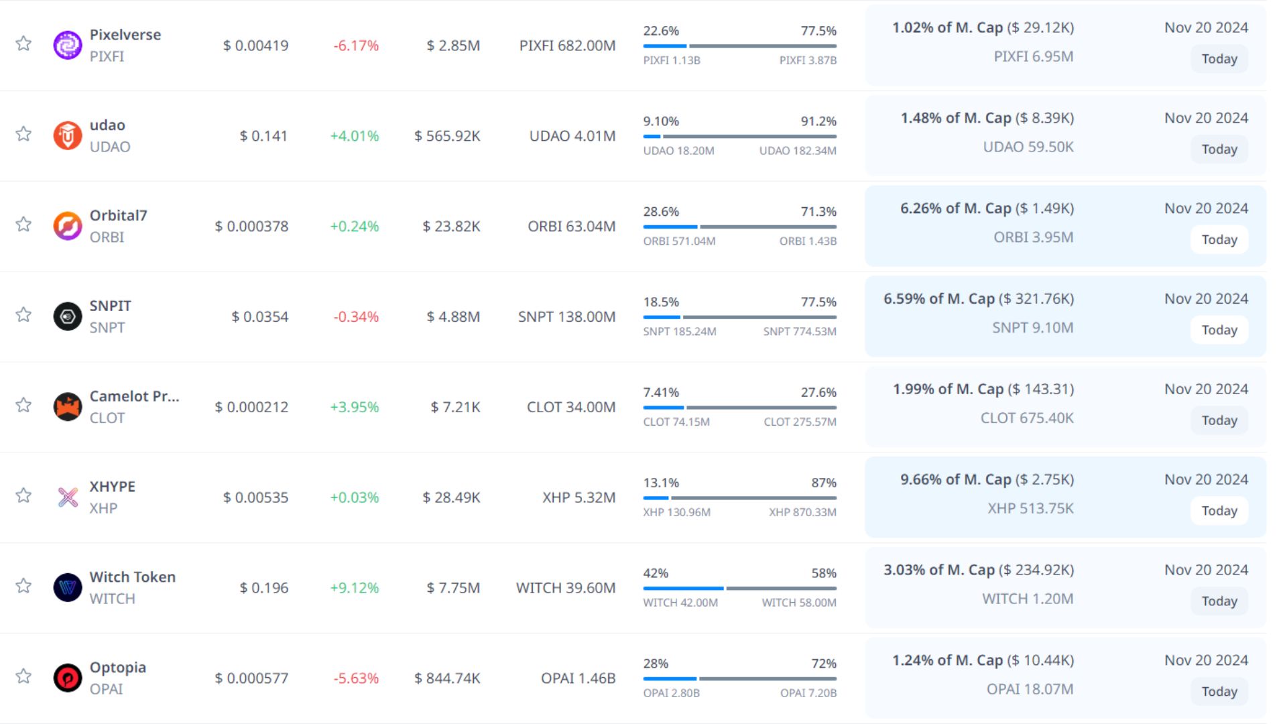The height and width of the screenshot is (724, 1287).
Task: Toggle favorite star for Optopia
Action: click(23, 676)
